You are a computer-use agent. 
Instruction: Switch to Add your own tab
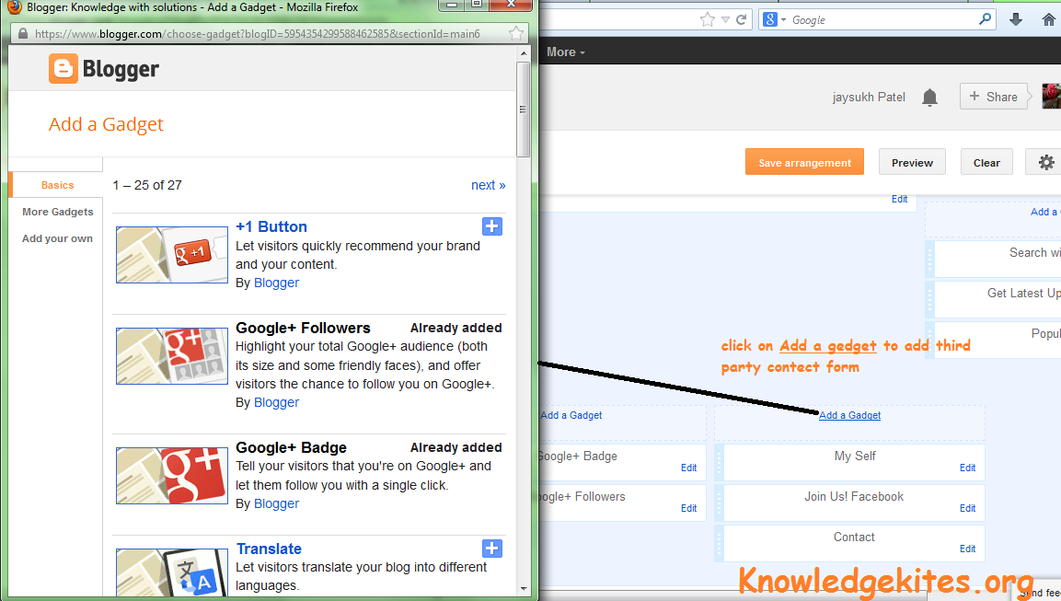[x=58, y=238]
